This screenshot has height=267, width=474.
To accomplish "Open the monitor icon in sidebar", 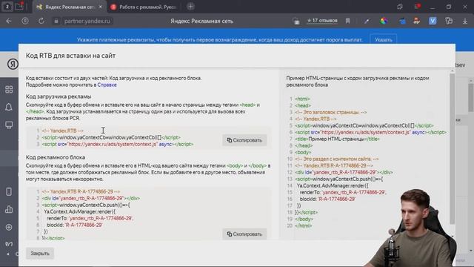I will [9, 125].
